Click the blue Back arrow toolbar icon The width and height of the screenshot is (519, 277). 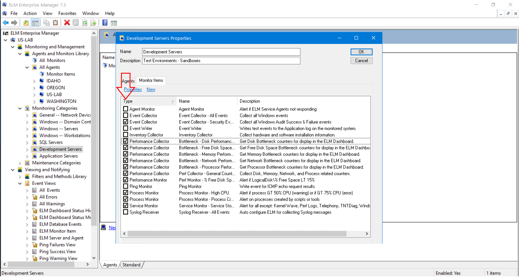pyautogui.click(x=6, y=23)
